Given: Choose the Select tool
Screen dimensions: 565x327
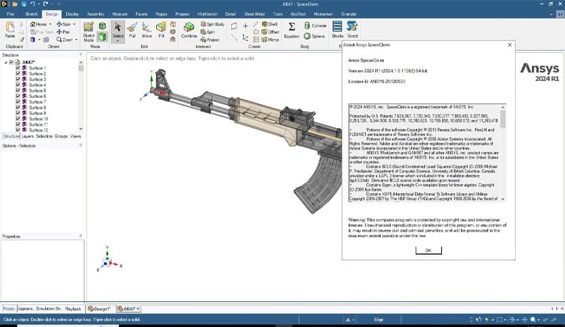Looking at the screenshot, I should click(x=118, y=30).
